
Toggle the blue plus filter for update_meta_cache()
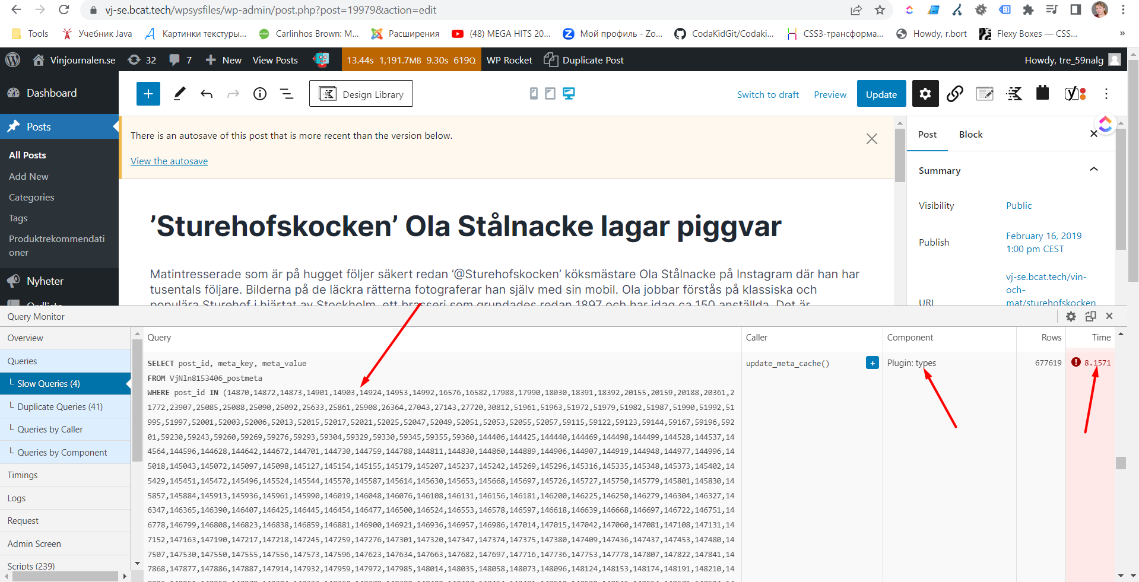pos(872,363)
